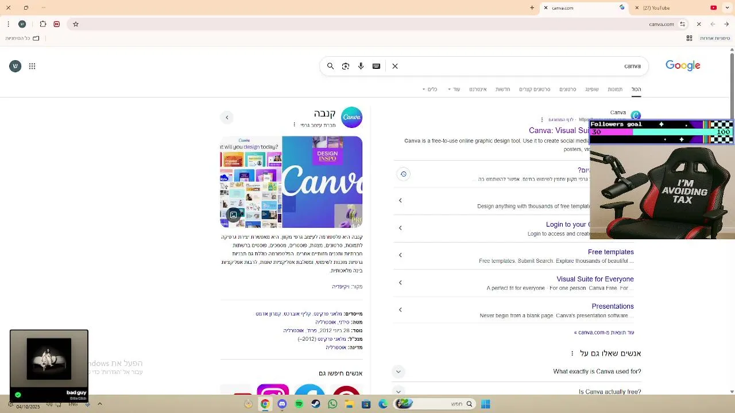Open the large Canva logo image
The image size is (735, 413).
pyautogui.click(x=322, y=182)
